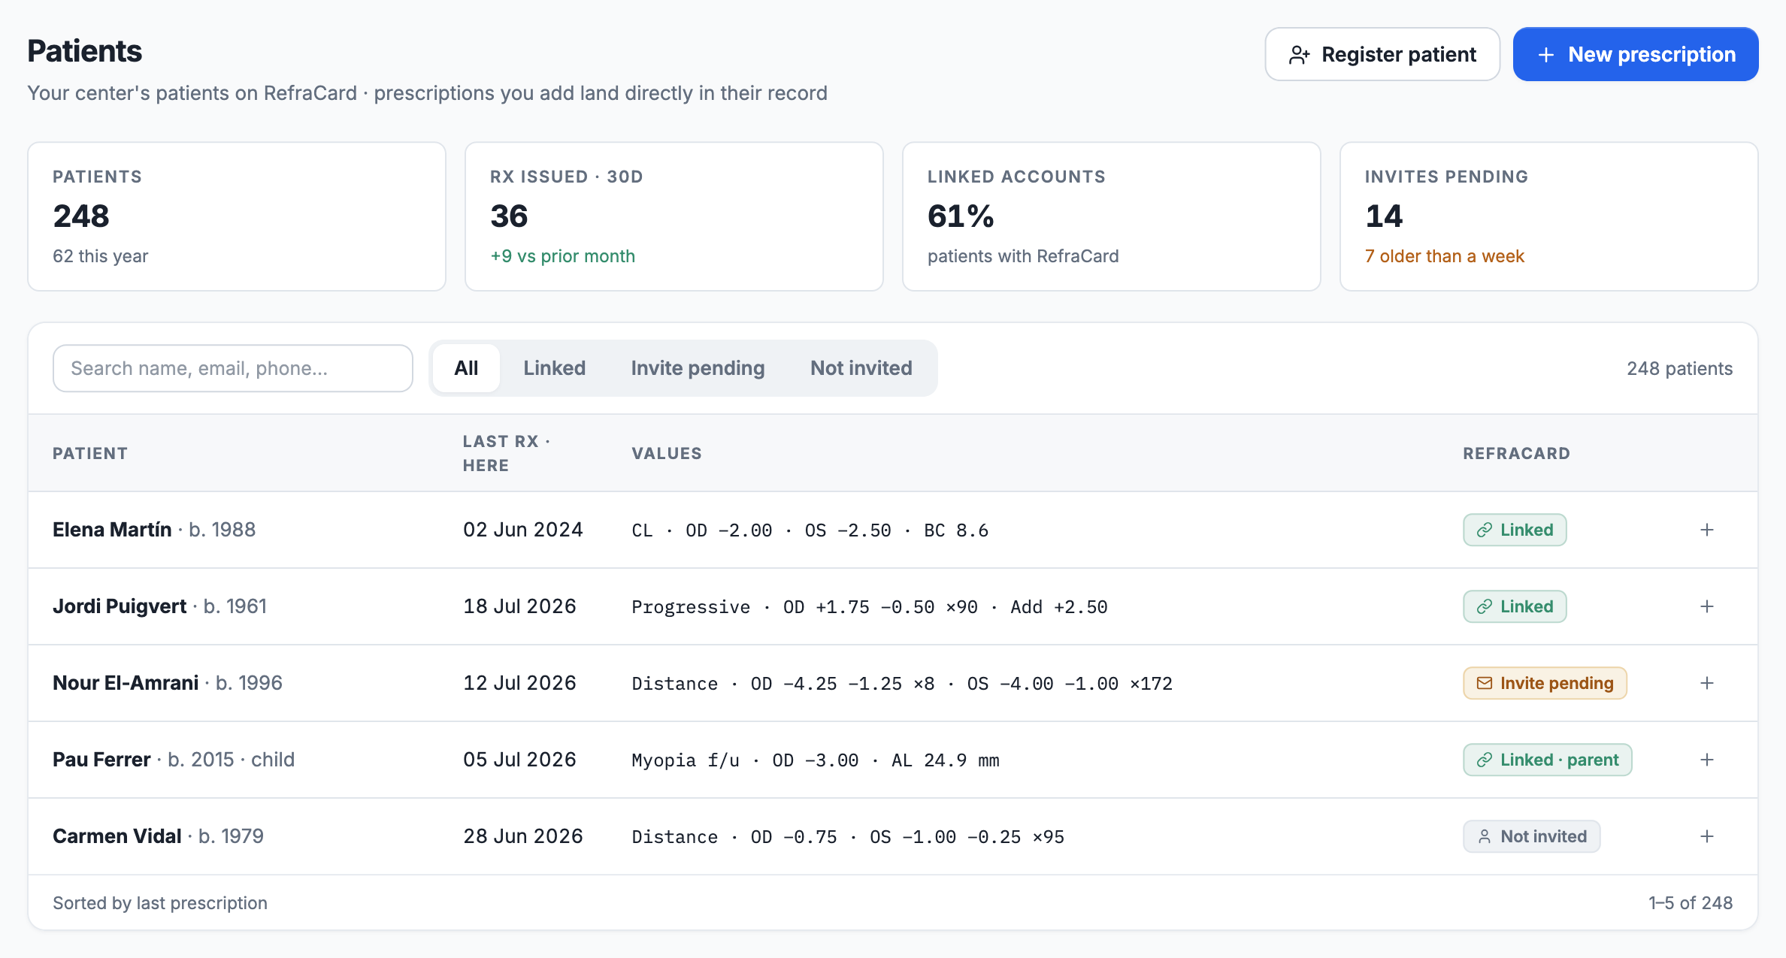Click the RX Issued 30D card showing 36
1786x958 pixels.
pyautogui.click(x=674, y=216)
